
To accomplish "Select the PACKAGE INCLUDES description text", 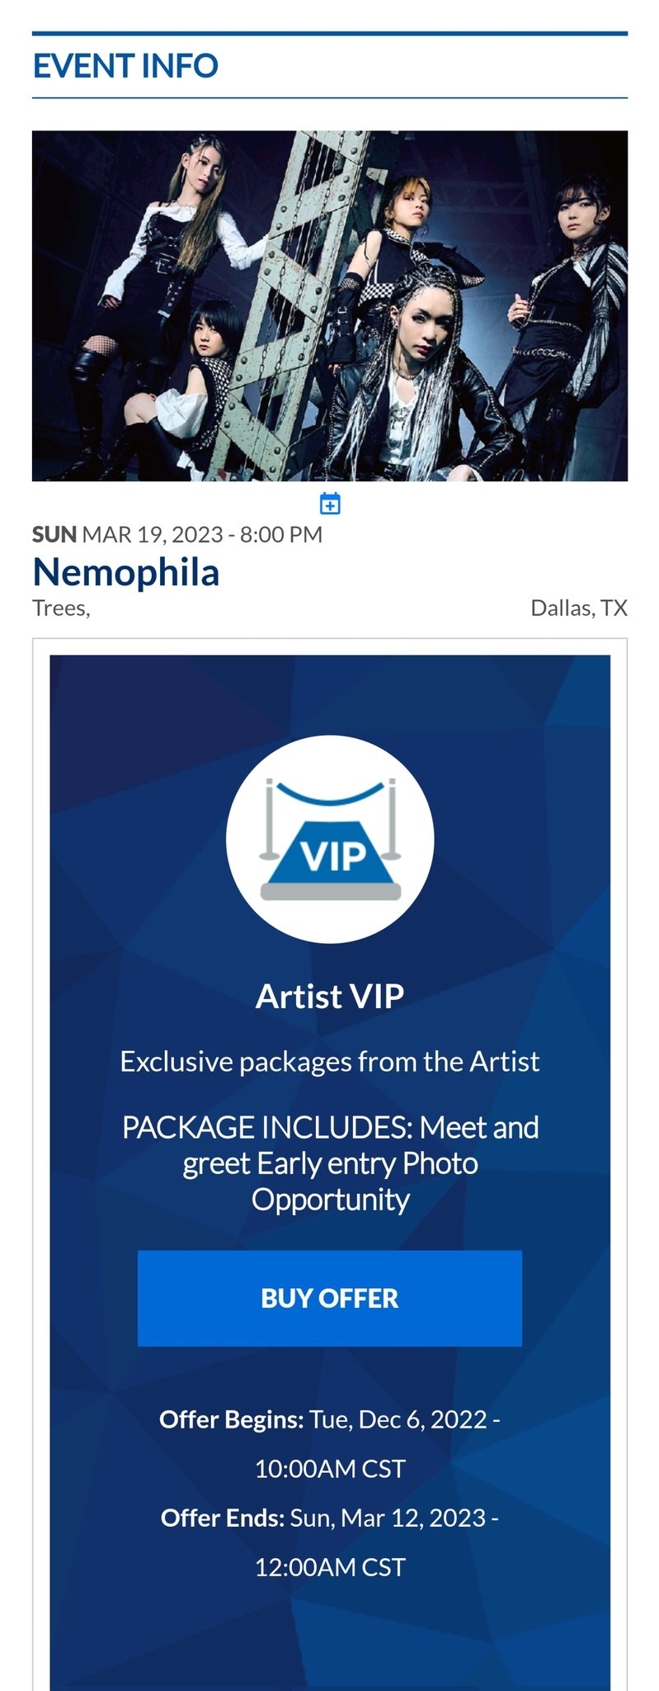I will 330,1163.
